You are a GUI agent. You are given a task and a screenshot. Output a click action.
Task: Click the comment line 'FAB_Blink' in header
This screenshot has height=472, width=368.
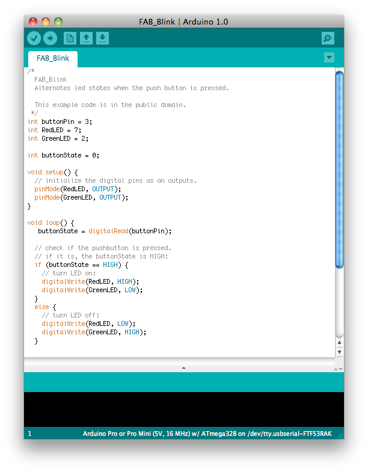pos(51,79)
